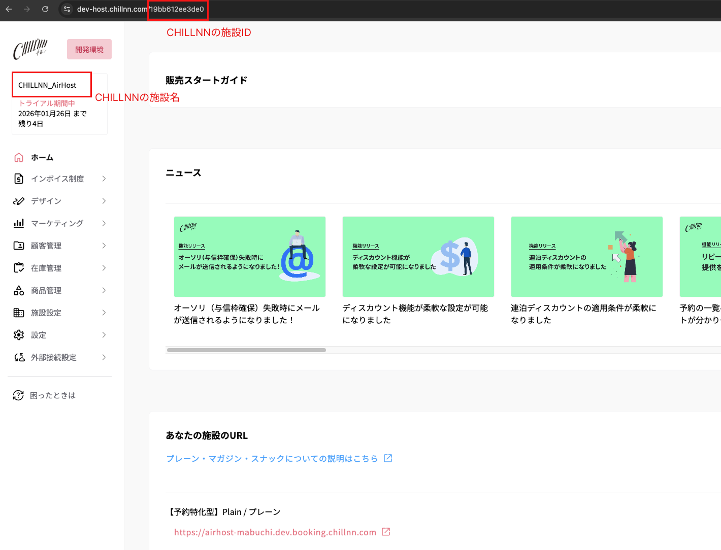Click the 販売スタートガイド heading

206,80
